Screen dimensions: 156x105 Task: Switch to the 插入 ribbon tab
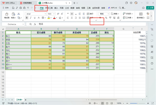click(x=56, y=8)
